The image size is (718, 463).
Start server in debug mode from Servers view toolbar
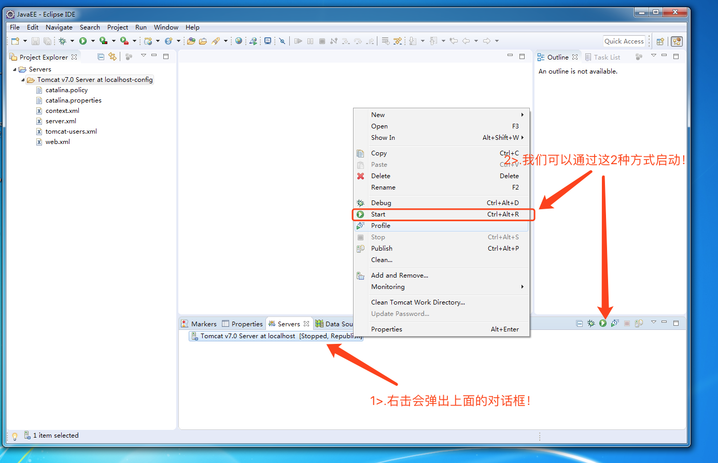591,323
